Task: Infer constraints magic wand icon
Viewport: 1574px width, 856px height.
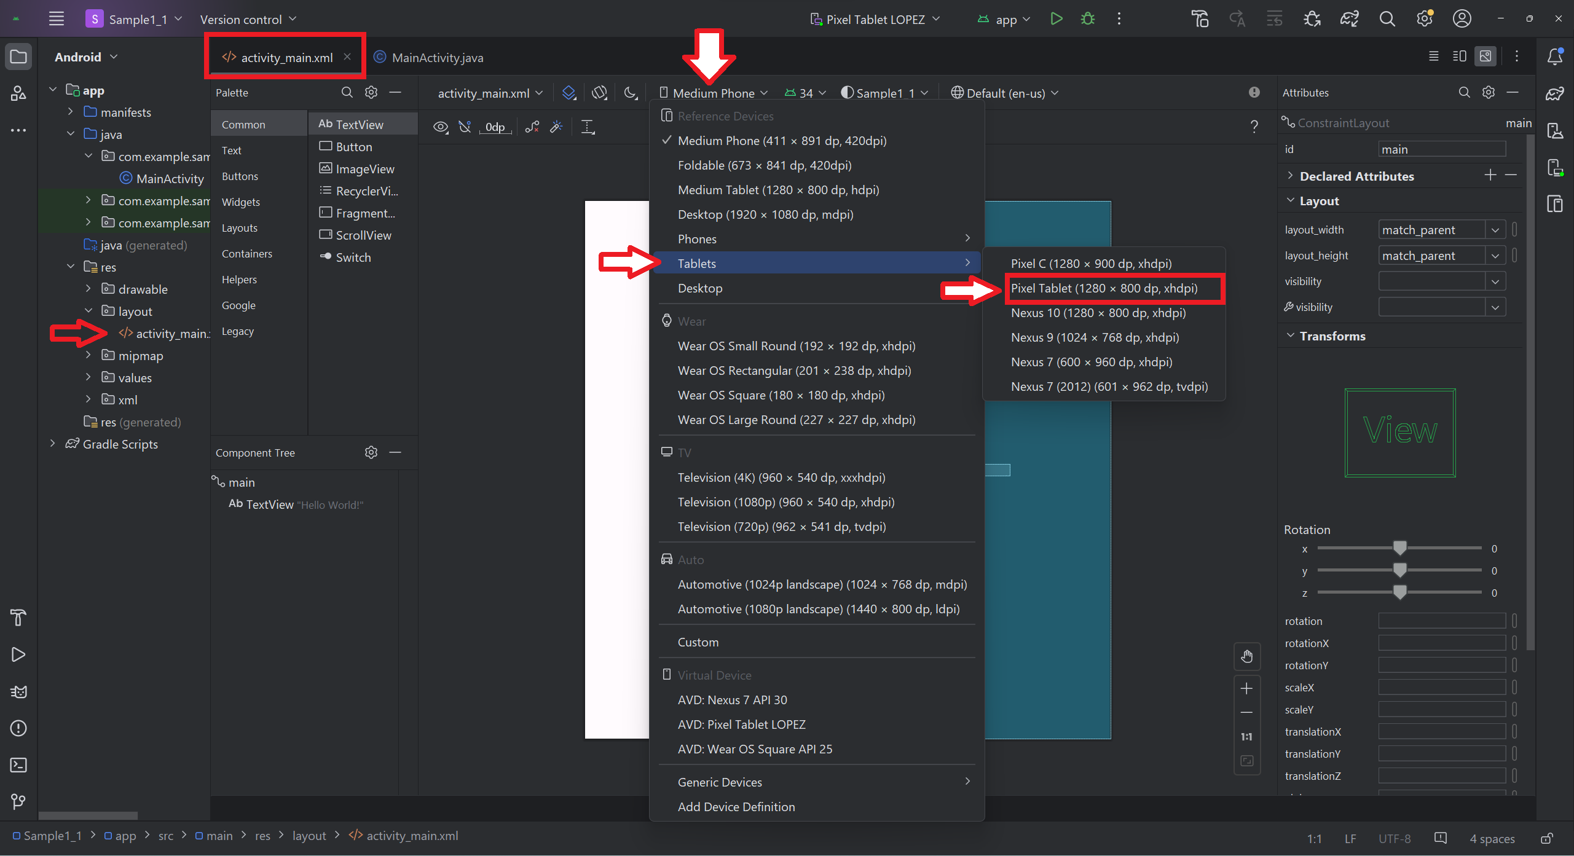Action: coord(556,127)
